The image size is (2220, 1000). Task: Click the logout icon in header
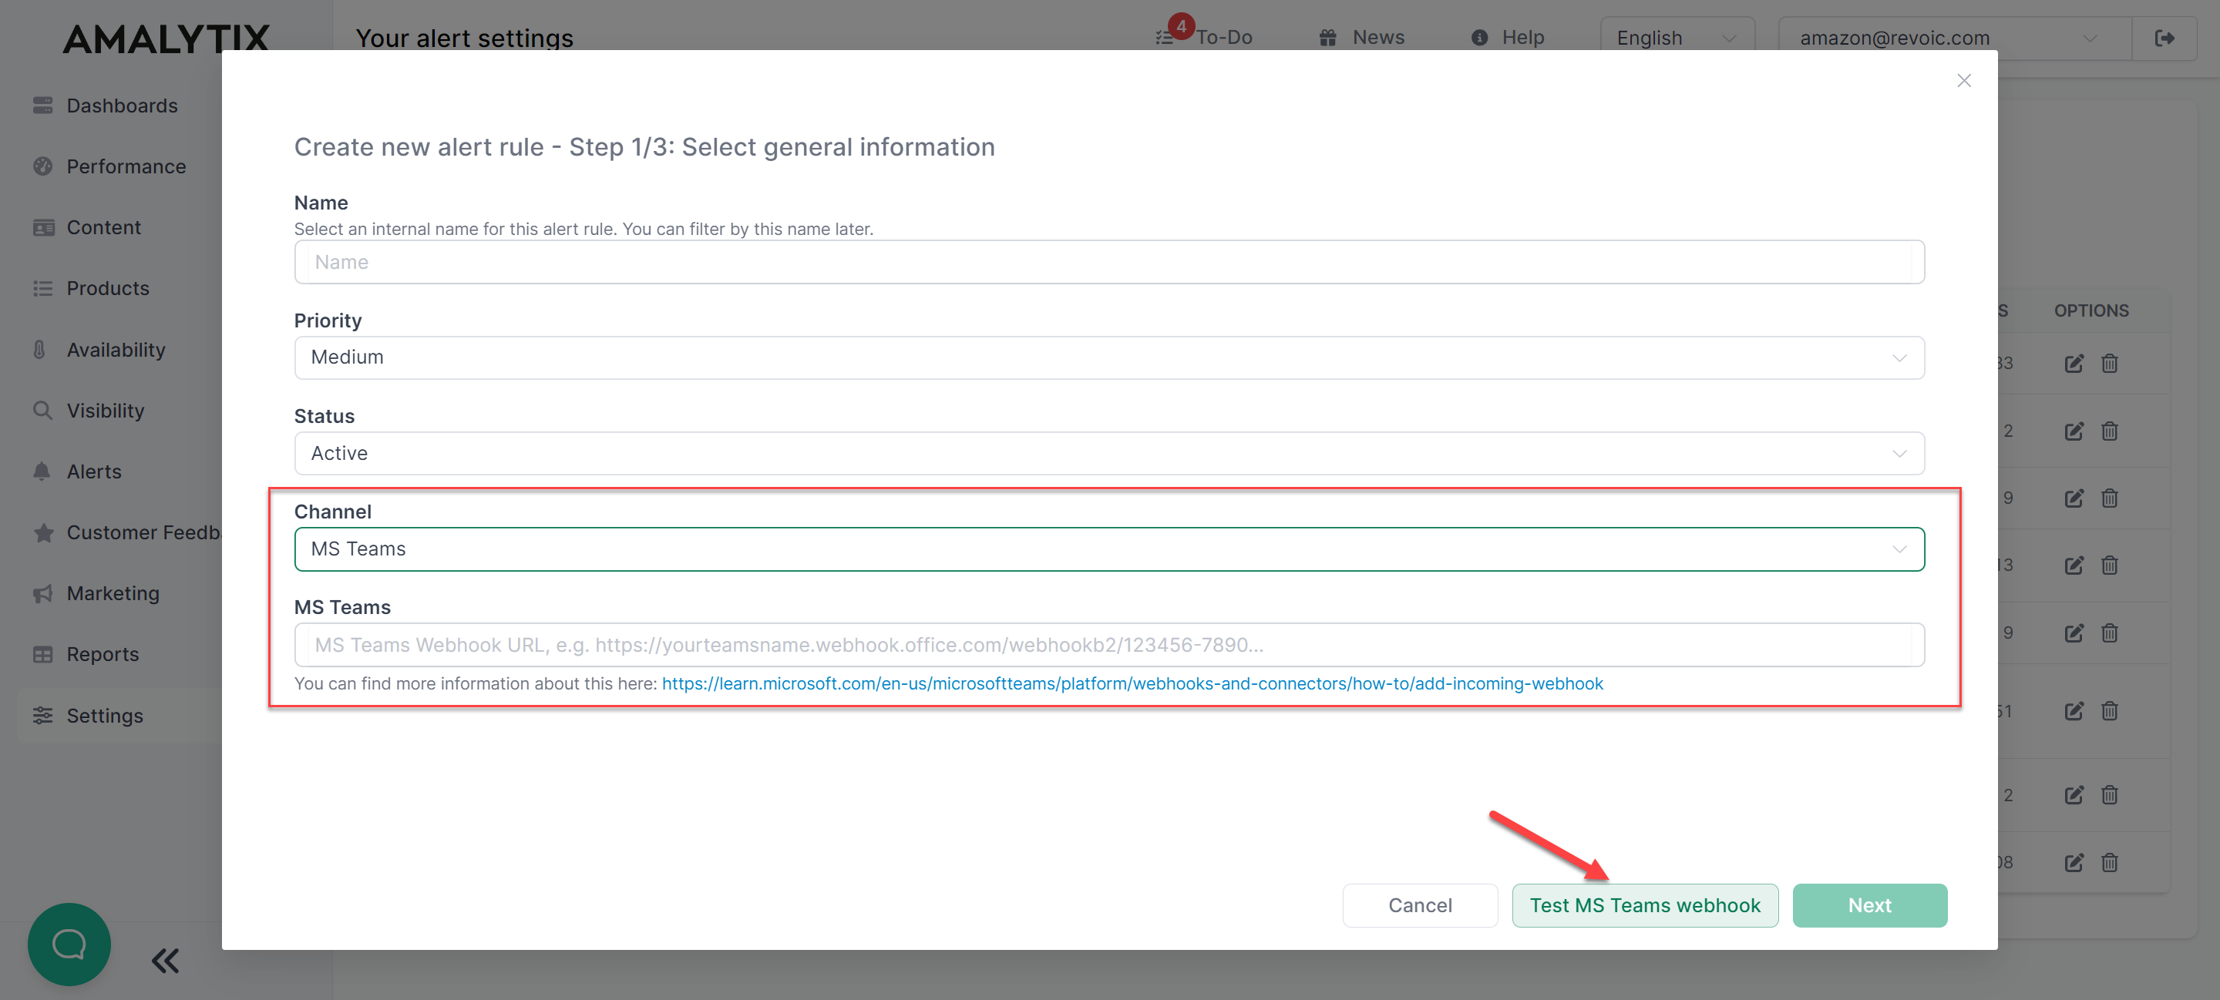pyautogui.click(x=2164, y=38)
